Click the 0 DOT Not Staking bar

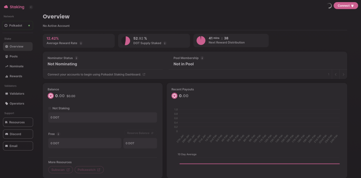[x=103, y=117]
